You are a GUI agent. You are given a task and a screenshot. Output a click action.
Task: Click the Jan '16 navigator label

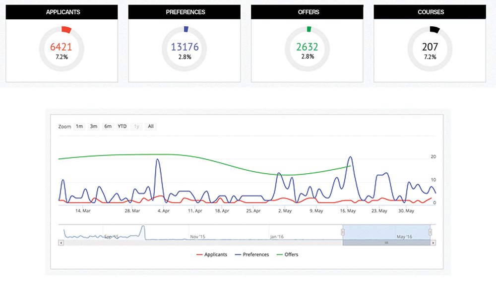pyautogui.click(x=277, y=237)
